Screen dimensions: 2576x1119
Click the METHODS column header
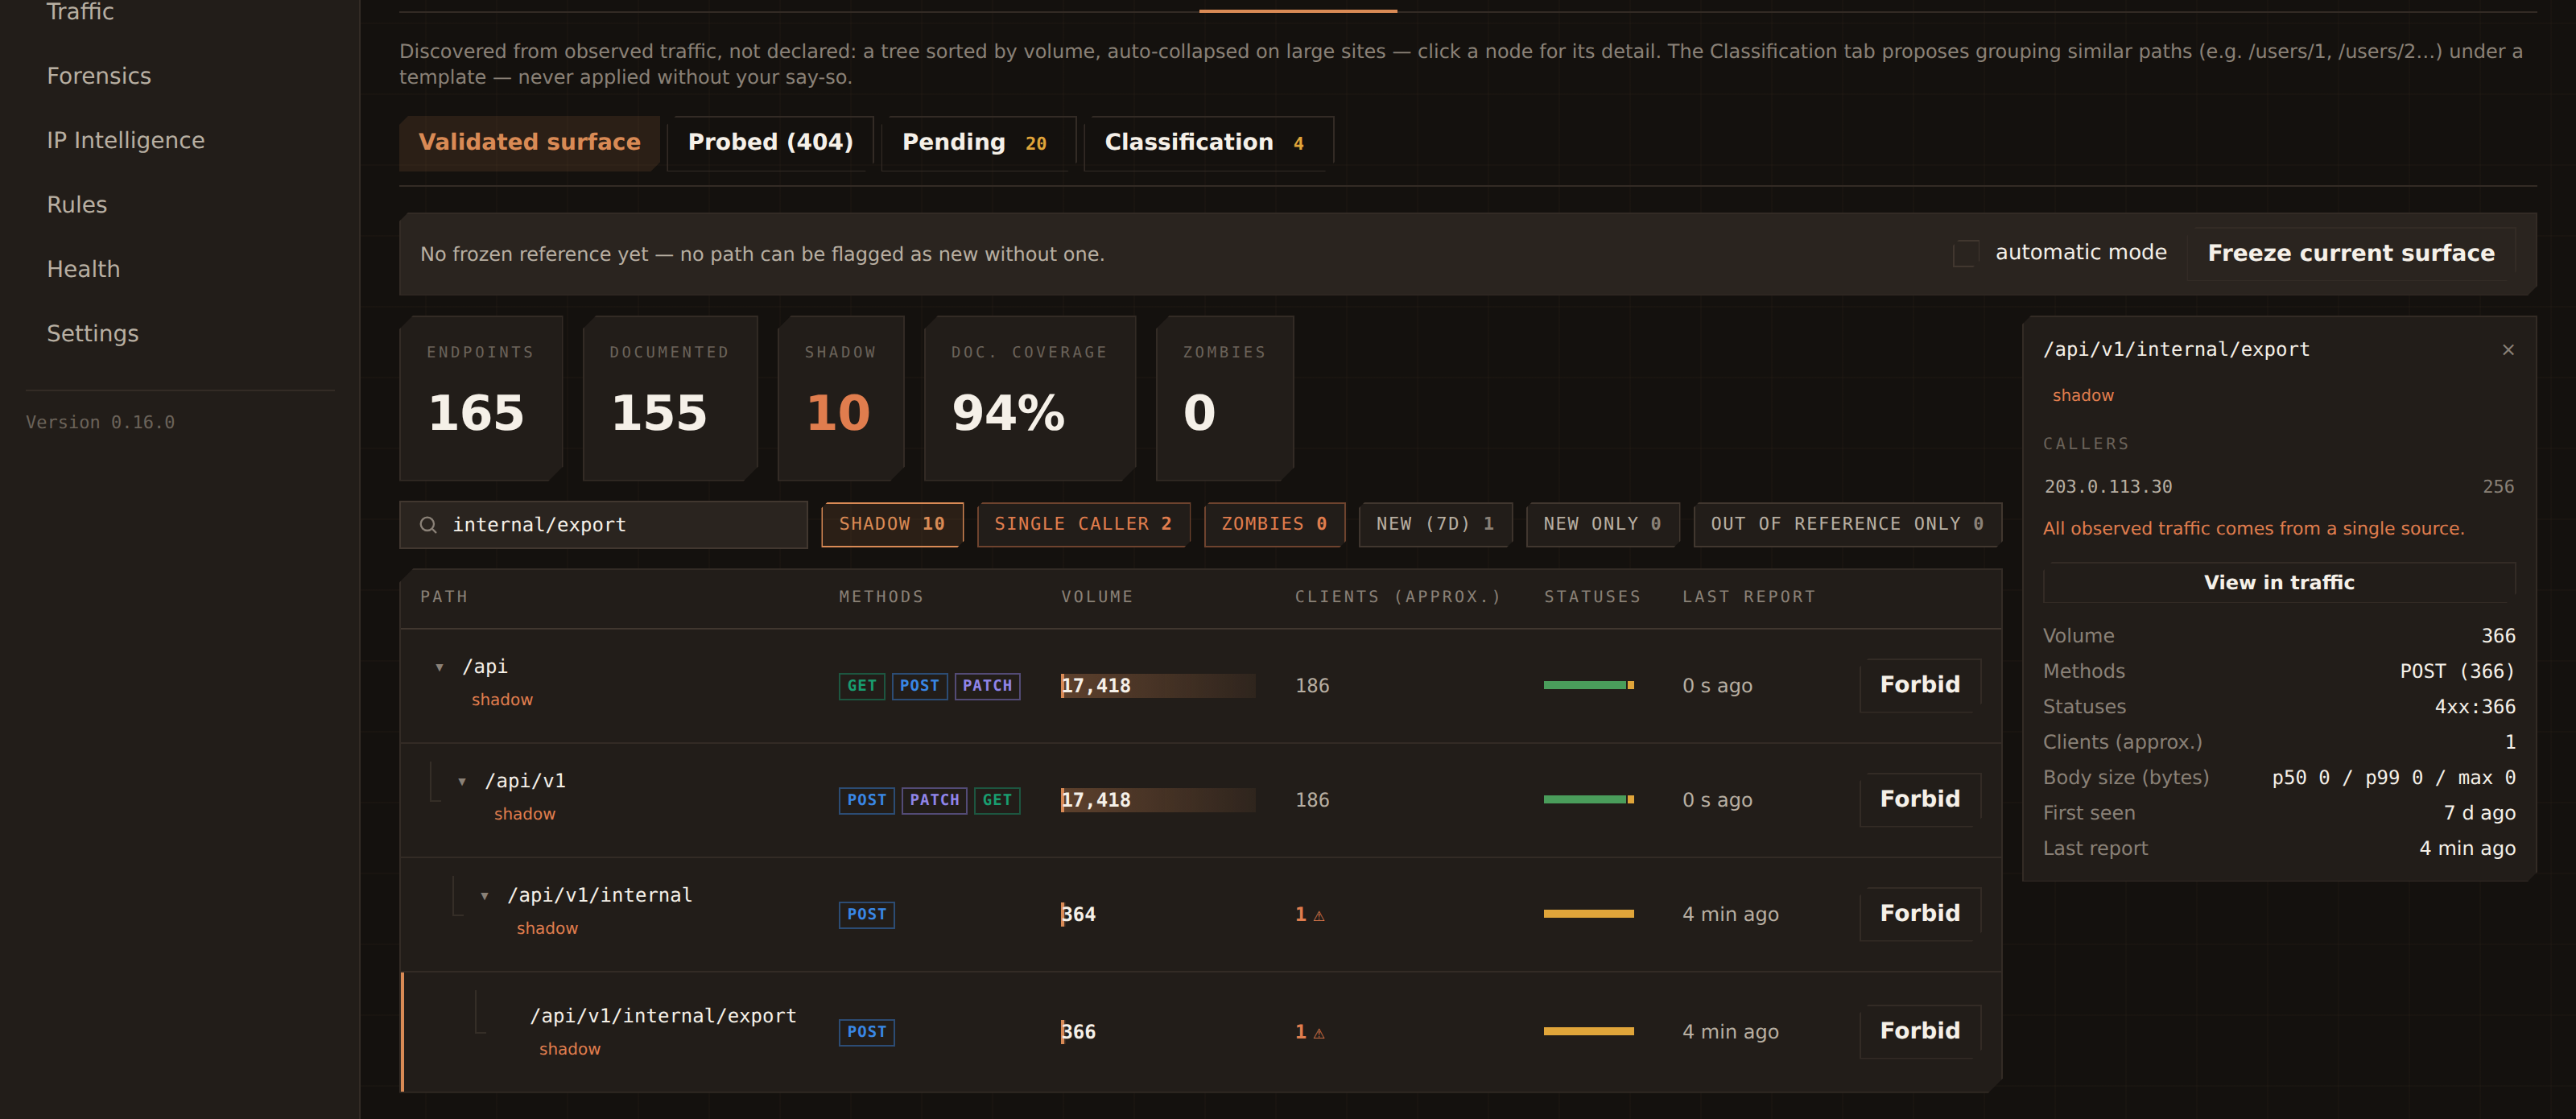(x=881, y=597)
